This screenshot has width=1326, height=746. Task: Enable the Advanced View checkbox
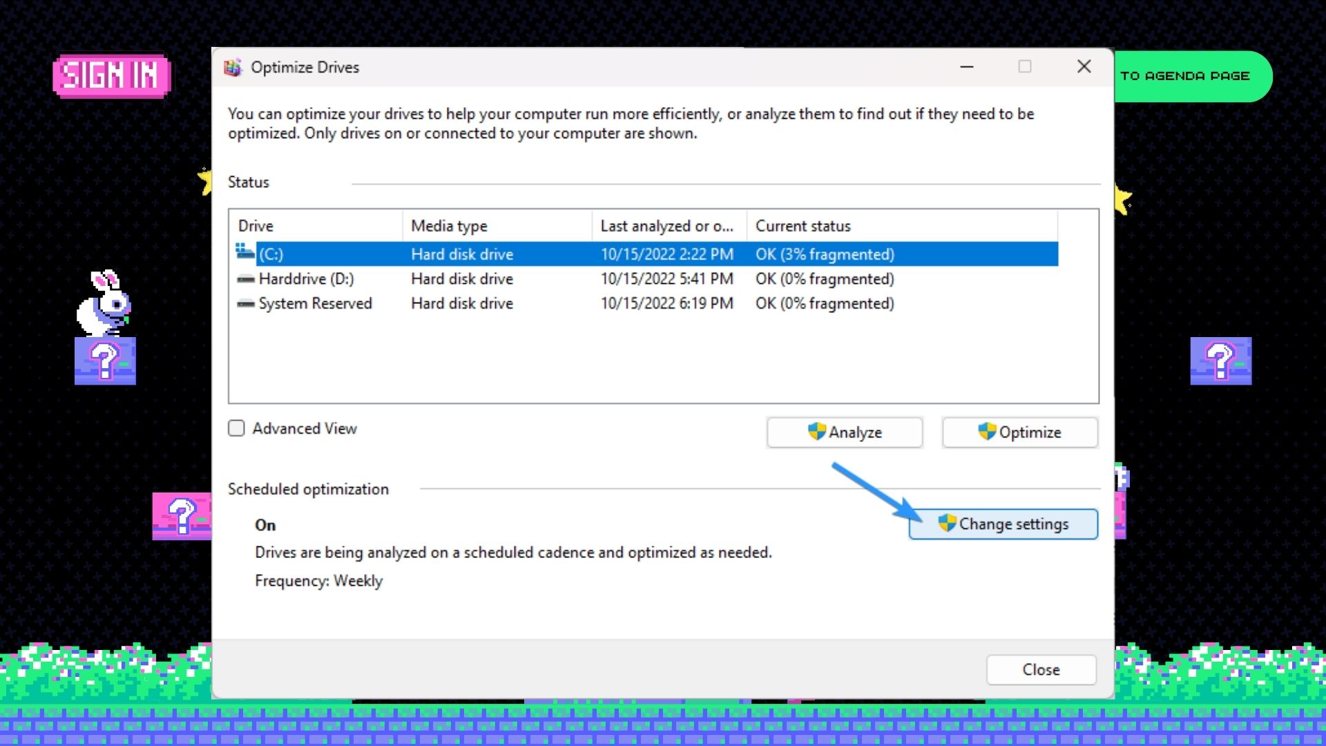[236, 428]
